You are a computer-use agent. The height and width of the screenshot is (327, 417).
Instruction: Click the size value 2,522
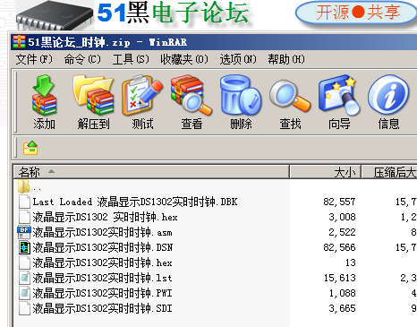(x=342, y=232)
